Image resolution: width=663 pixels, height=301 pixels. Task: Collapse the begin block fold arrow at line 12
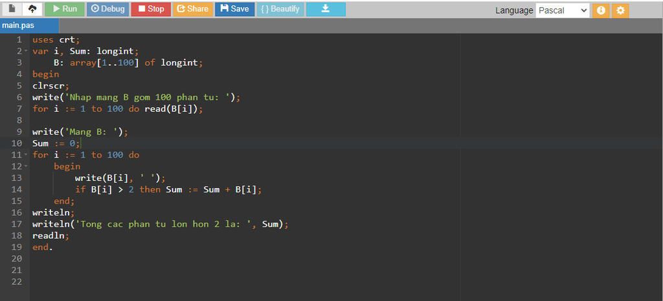click(x=25, y=167)
